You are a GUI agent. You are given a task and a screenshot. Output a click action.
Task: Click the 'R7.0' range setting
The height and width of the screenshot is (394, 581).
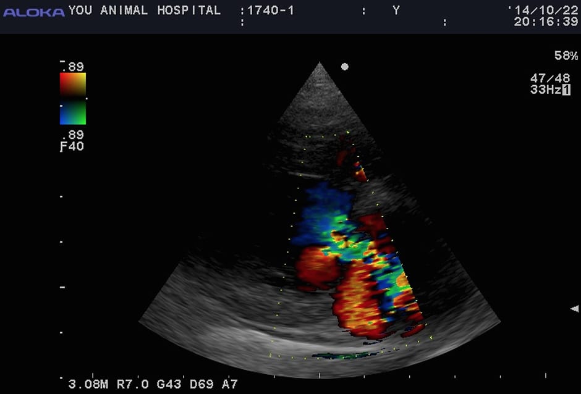point(133,384)
